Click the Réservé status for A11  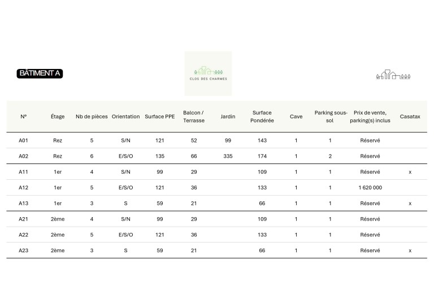click(370, 172)
